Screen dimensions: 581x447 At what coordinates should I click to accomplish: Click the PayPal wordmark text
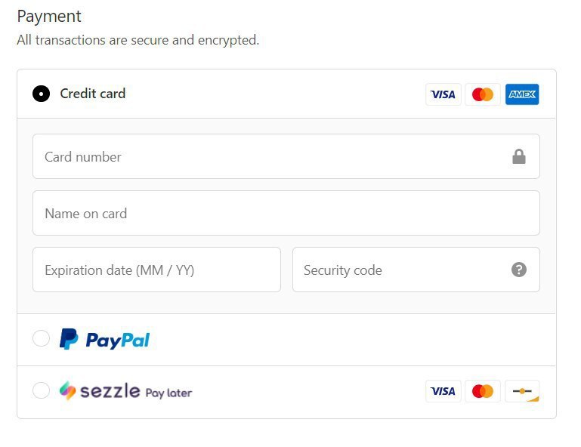click(118, 341)
